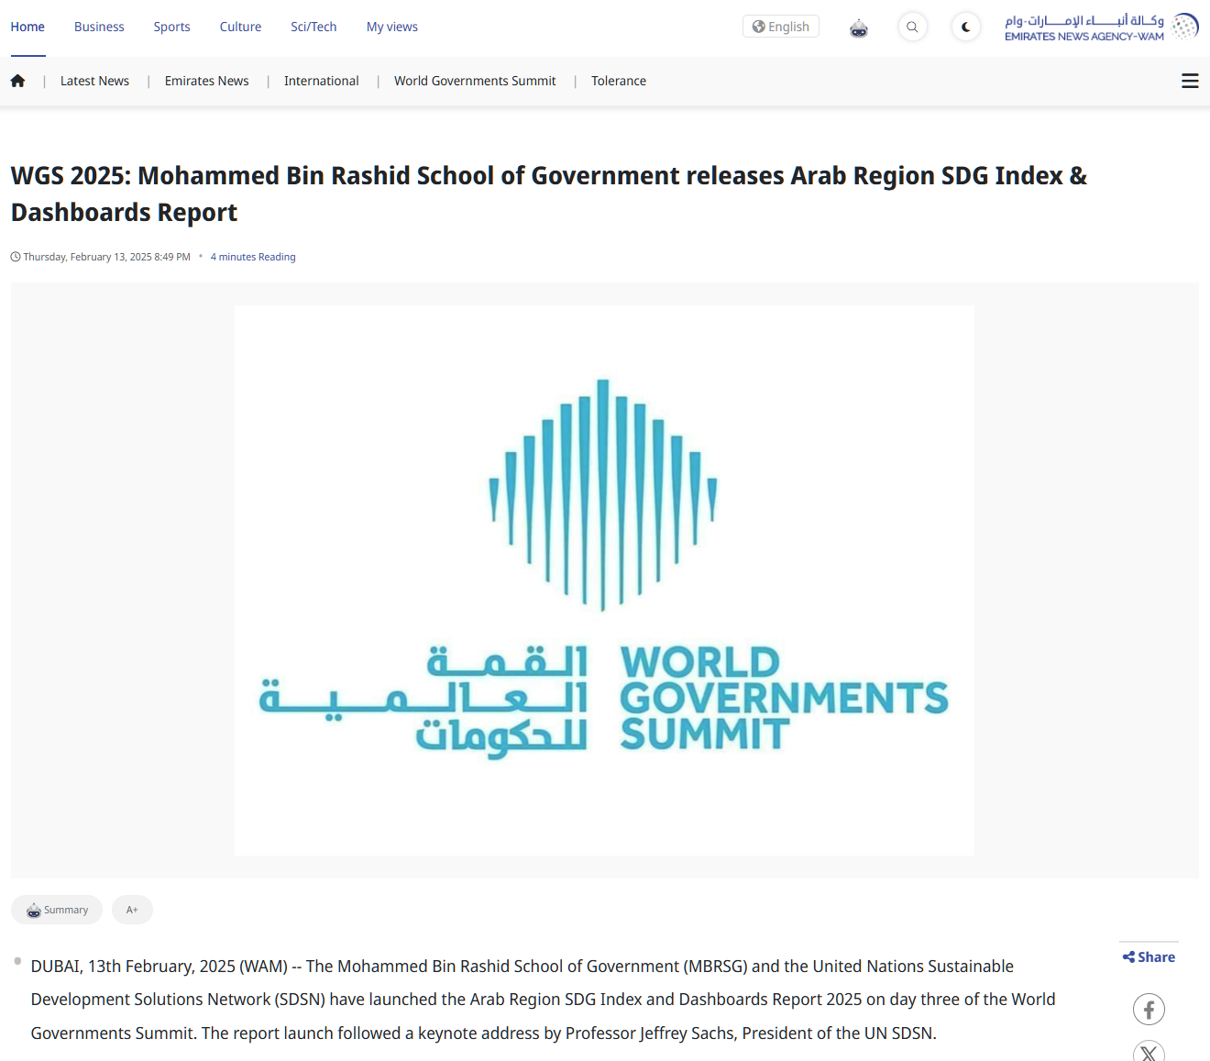Image resolution: width=1210 pixels, height=1061 pixels.
Task: Open the Sports section
Action: click(172, 27)
